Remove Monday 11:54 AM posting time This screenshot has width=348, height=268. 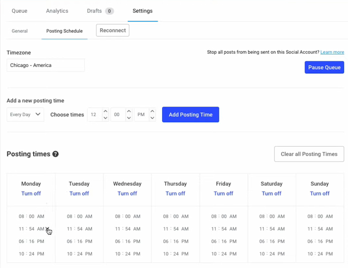(47, 229)
